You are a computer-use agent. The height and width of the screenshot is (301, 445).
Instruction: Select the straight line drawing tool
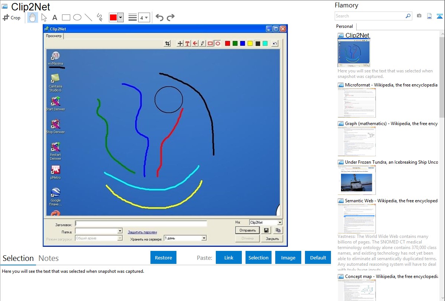(x=88, y=17)
